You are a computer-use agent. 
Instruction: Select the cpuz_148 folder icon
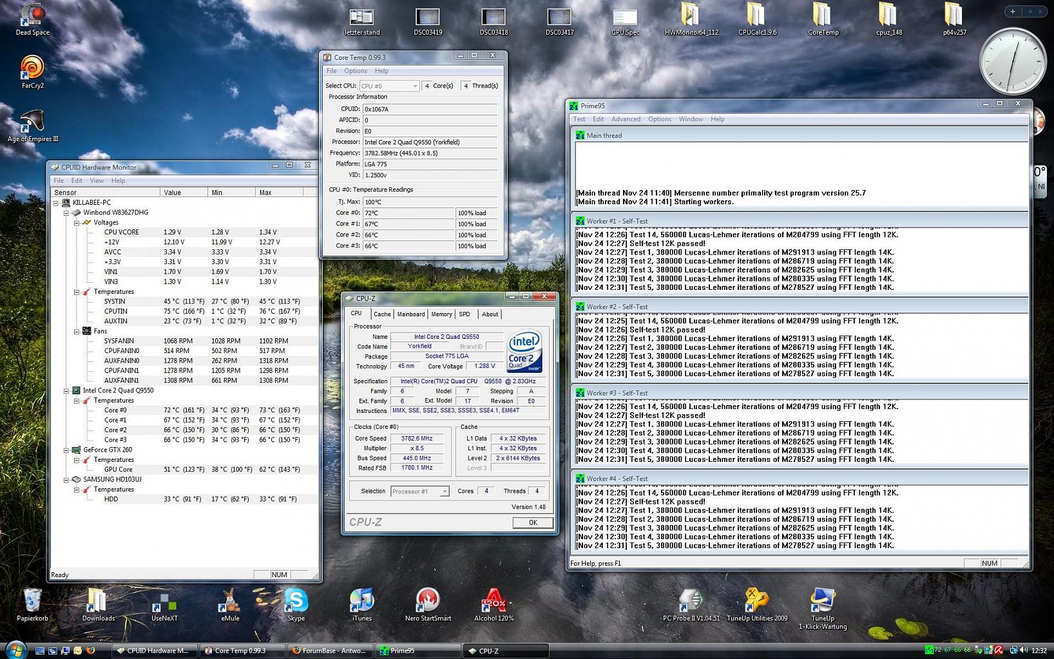pyautogui.click(x=889, y=19)
